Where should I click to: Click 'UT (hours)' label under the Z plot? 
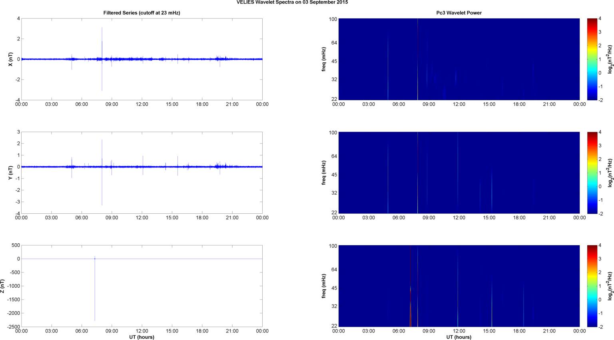(x=142, y=337)
